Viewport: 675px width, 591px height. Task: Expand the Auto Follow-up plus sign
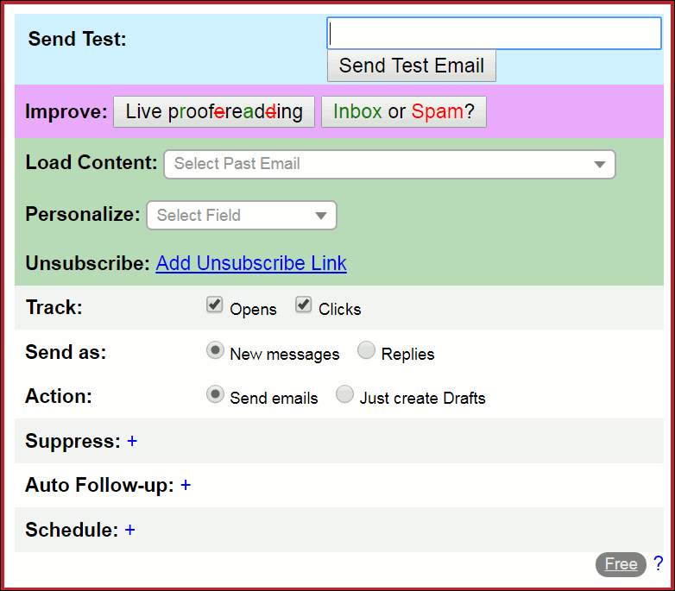(186, 486)
